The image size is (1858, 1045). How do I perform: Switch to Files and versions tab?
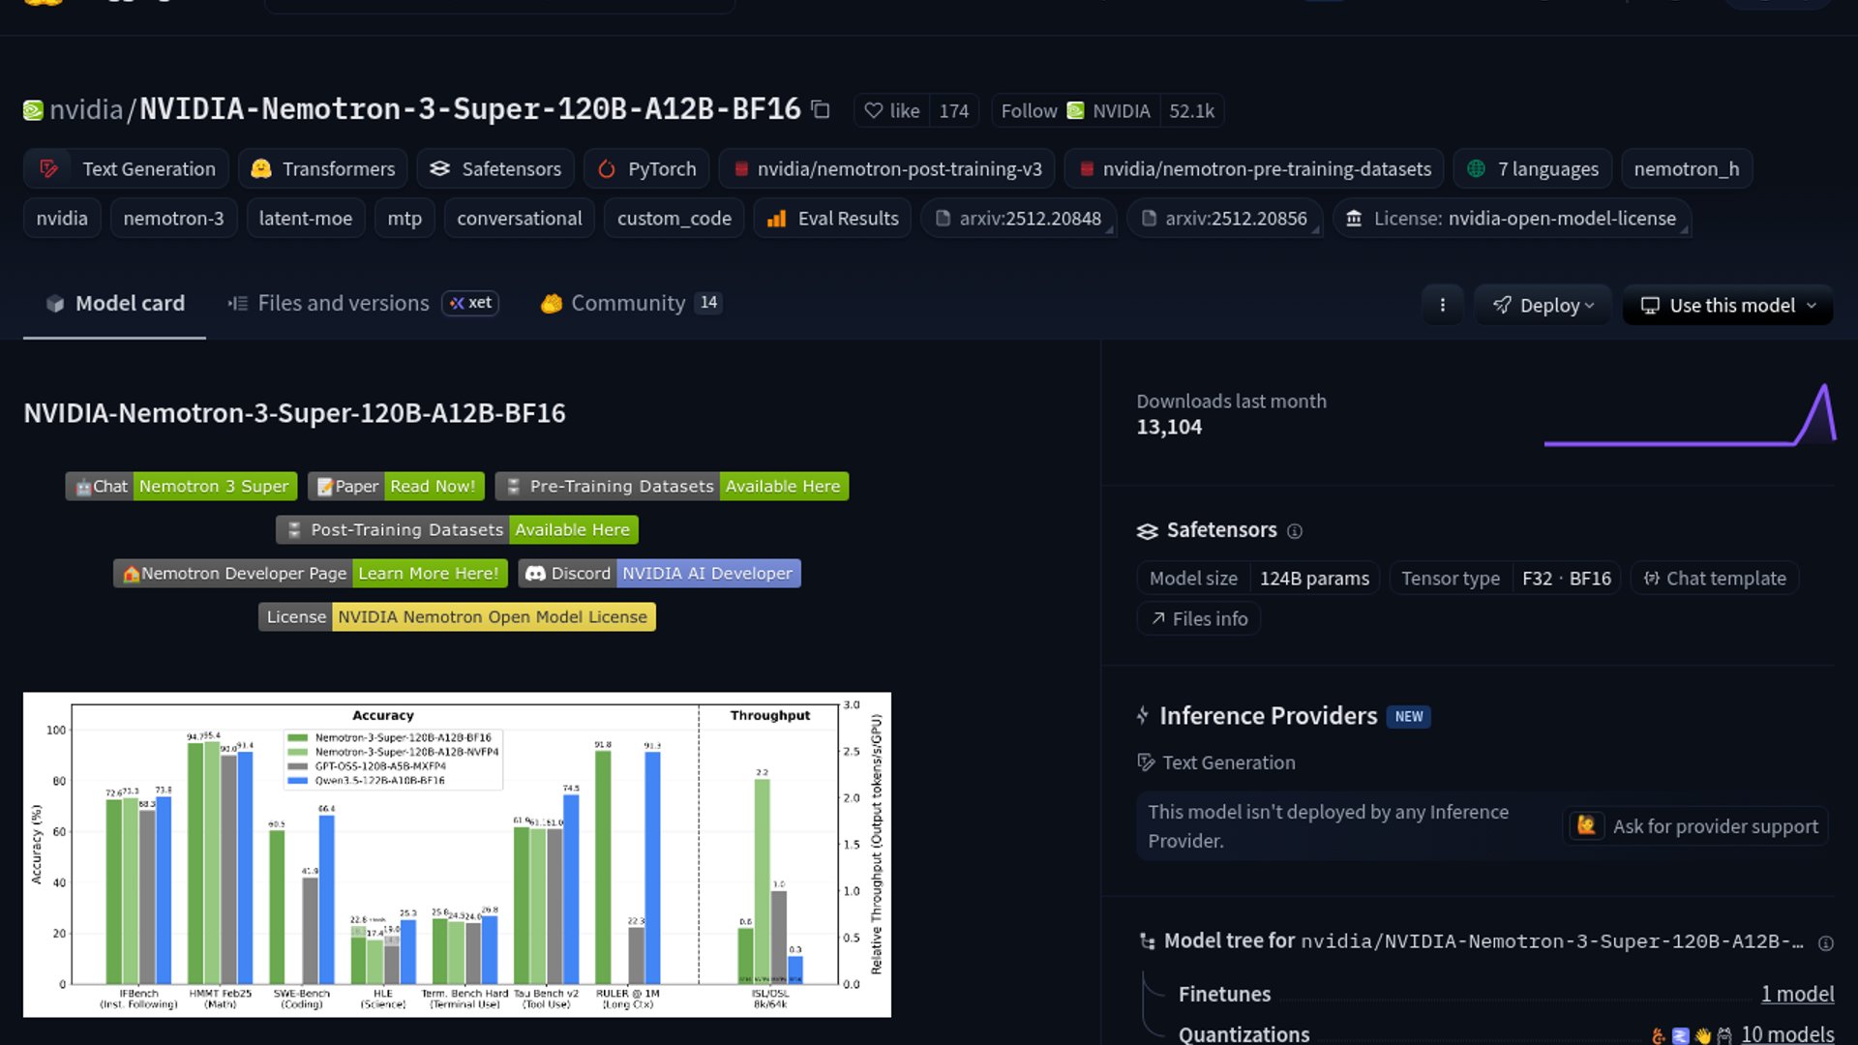point(343,304)
